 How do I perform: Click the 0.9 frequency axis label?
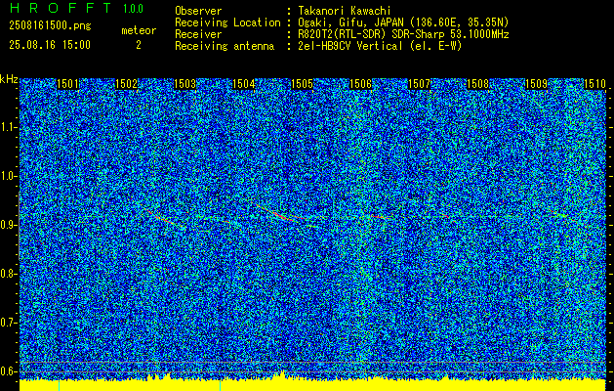[9, 225]
